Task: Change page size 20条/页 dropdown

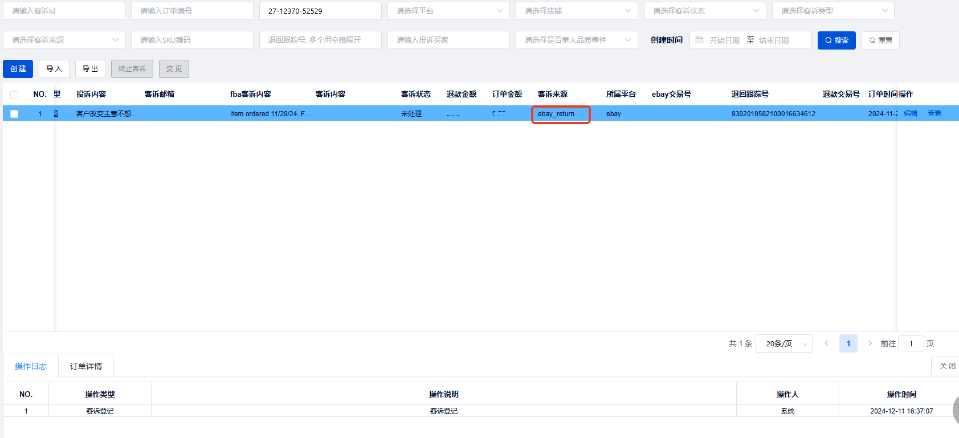Action: [784, 343]
